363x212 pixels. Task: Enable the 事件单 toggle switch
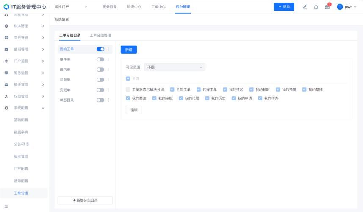[x=100, y=59]
